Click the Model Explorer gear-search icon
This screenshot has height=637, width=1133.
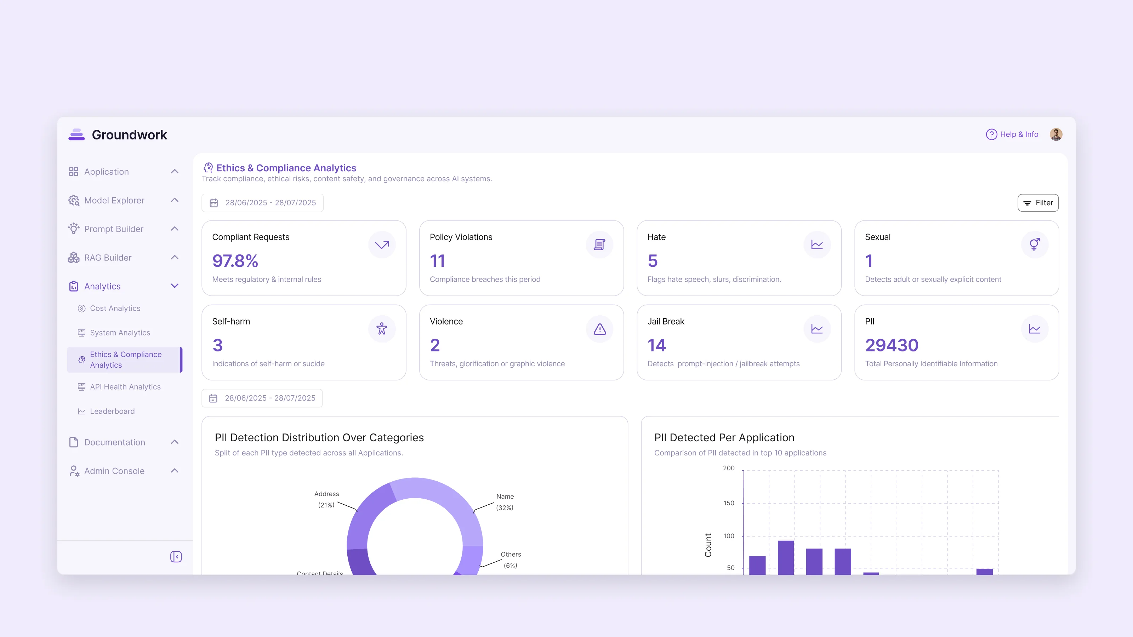[73, 200]
